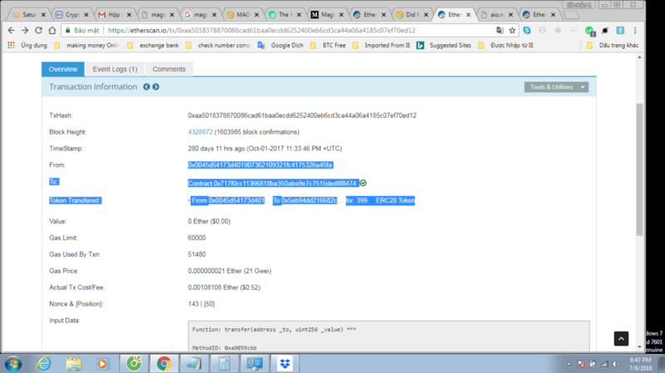Switch to Chrome in the taskbar
Image resolution: width=665 pixels, height=373 pixels.
point(164,364)
